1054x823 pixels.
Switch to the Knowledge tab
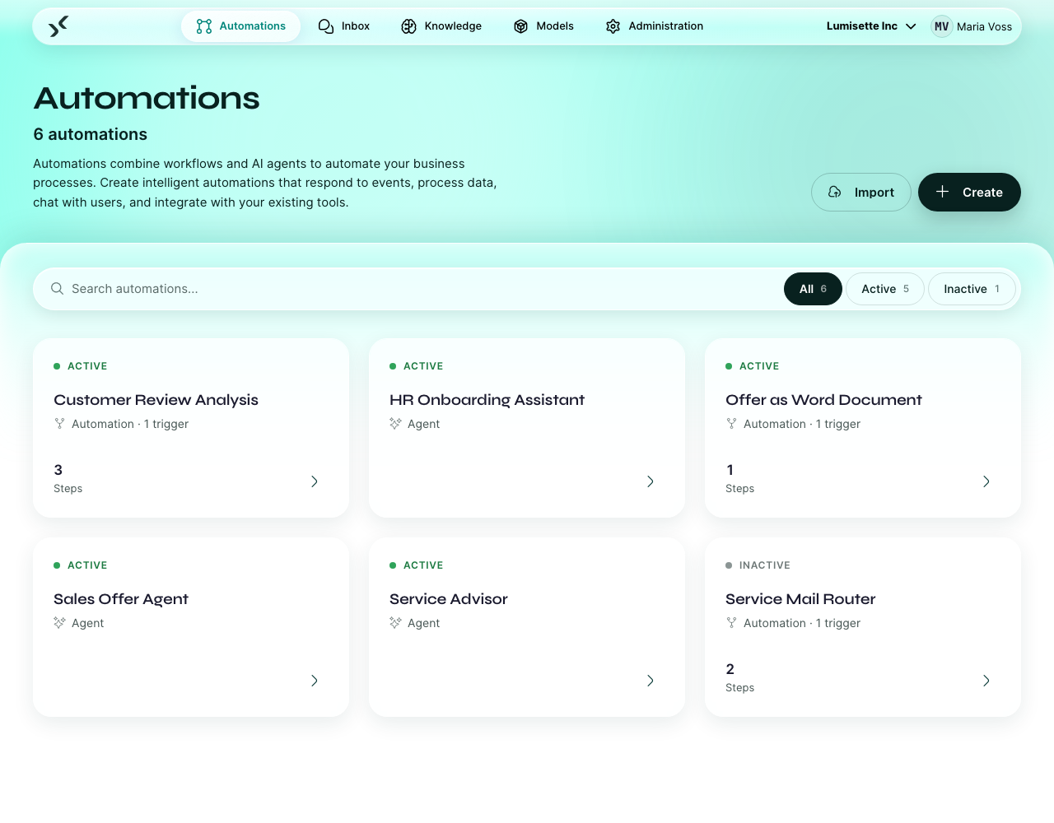point(441,26)
